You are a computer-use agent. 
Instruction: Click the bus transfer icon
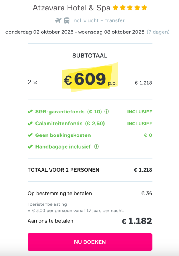click(67, 20)
